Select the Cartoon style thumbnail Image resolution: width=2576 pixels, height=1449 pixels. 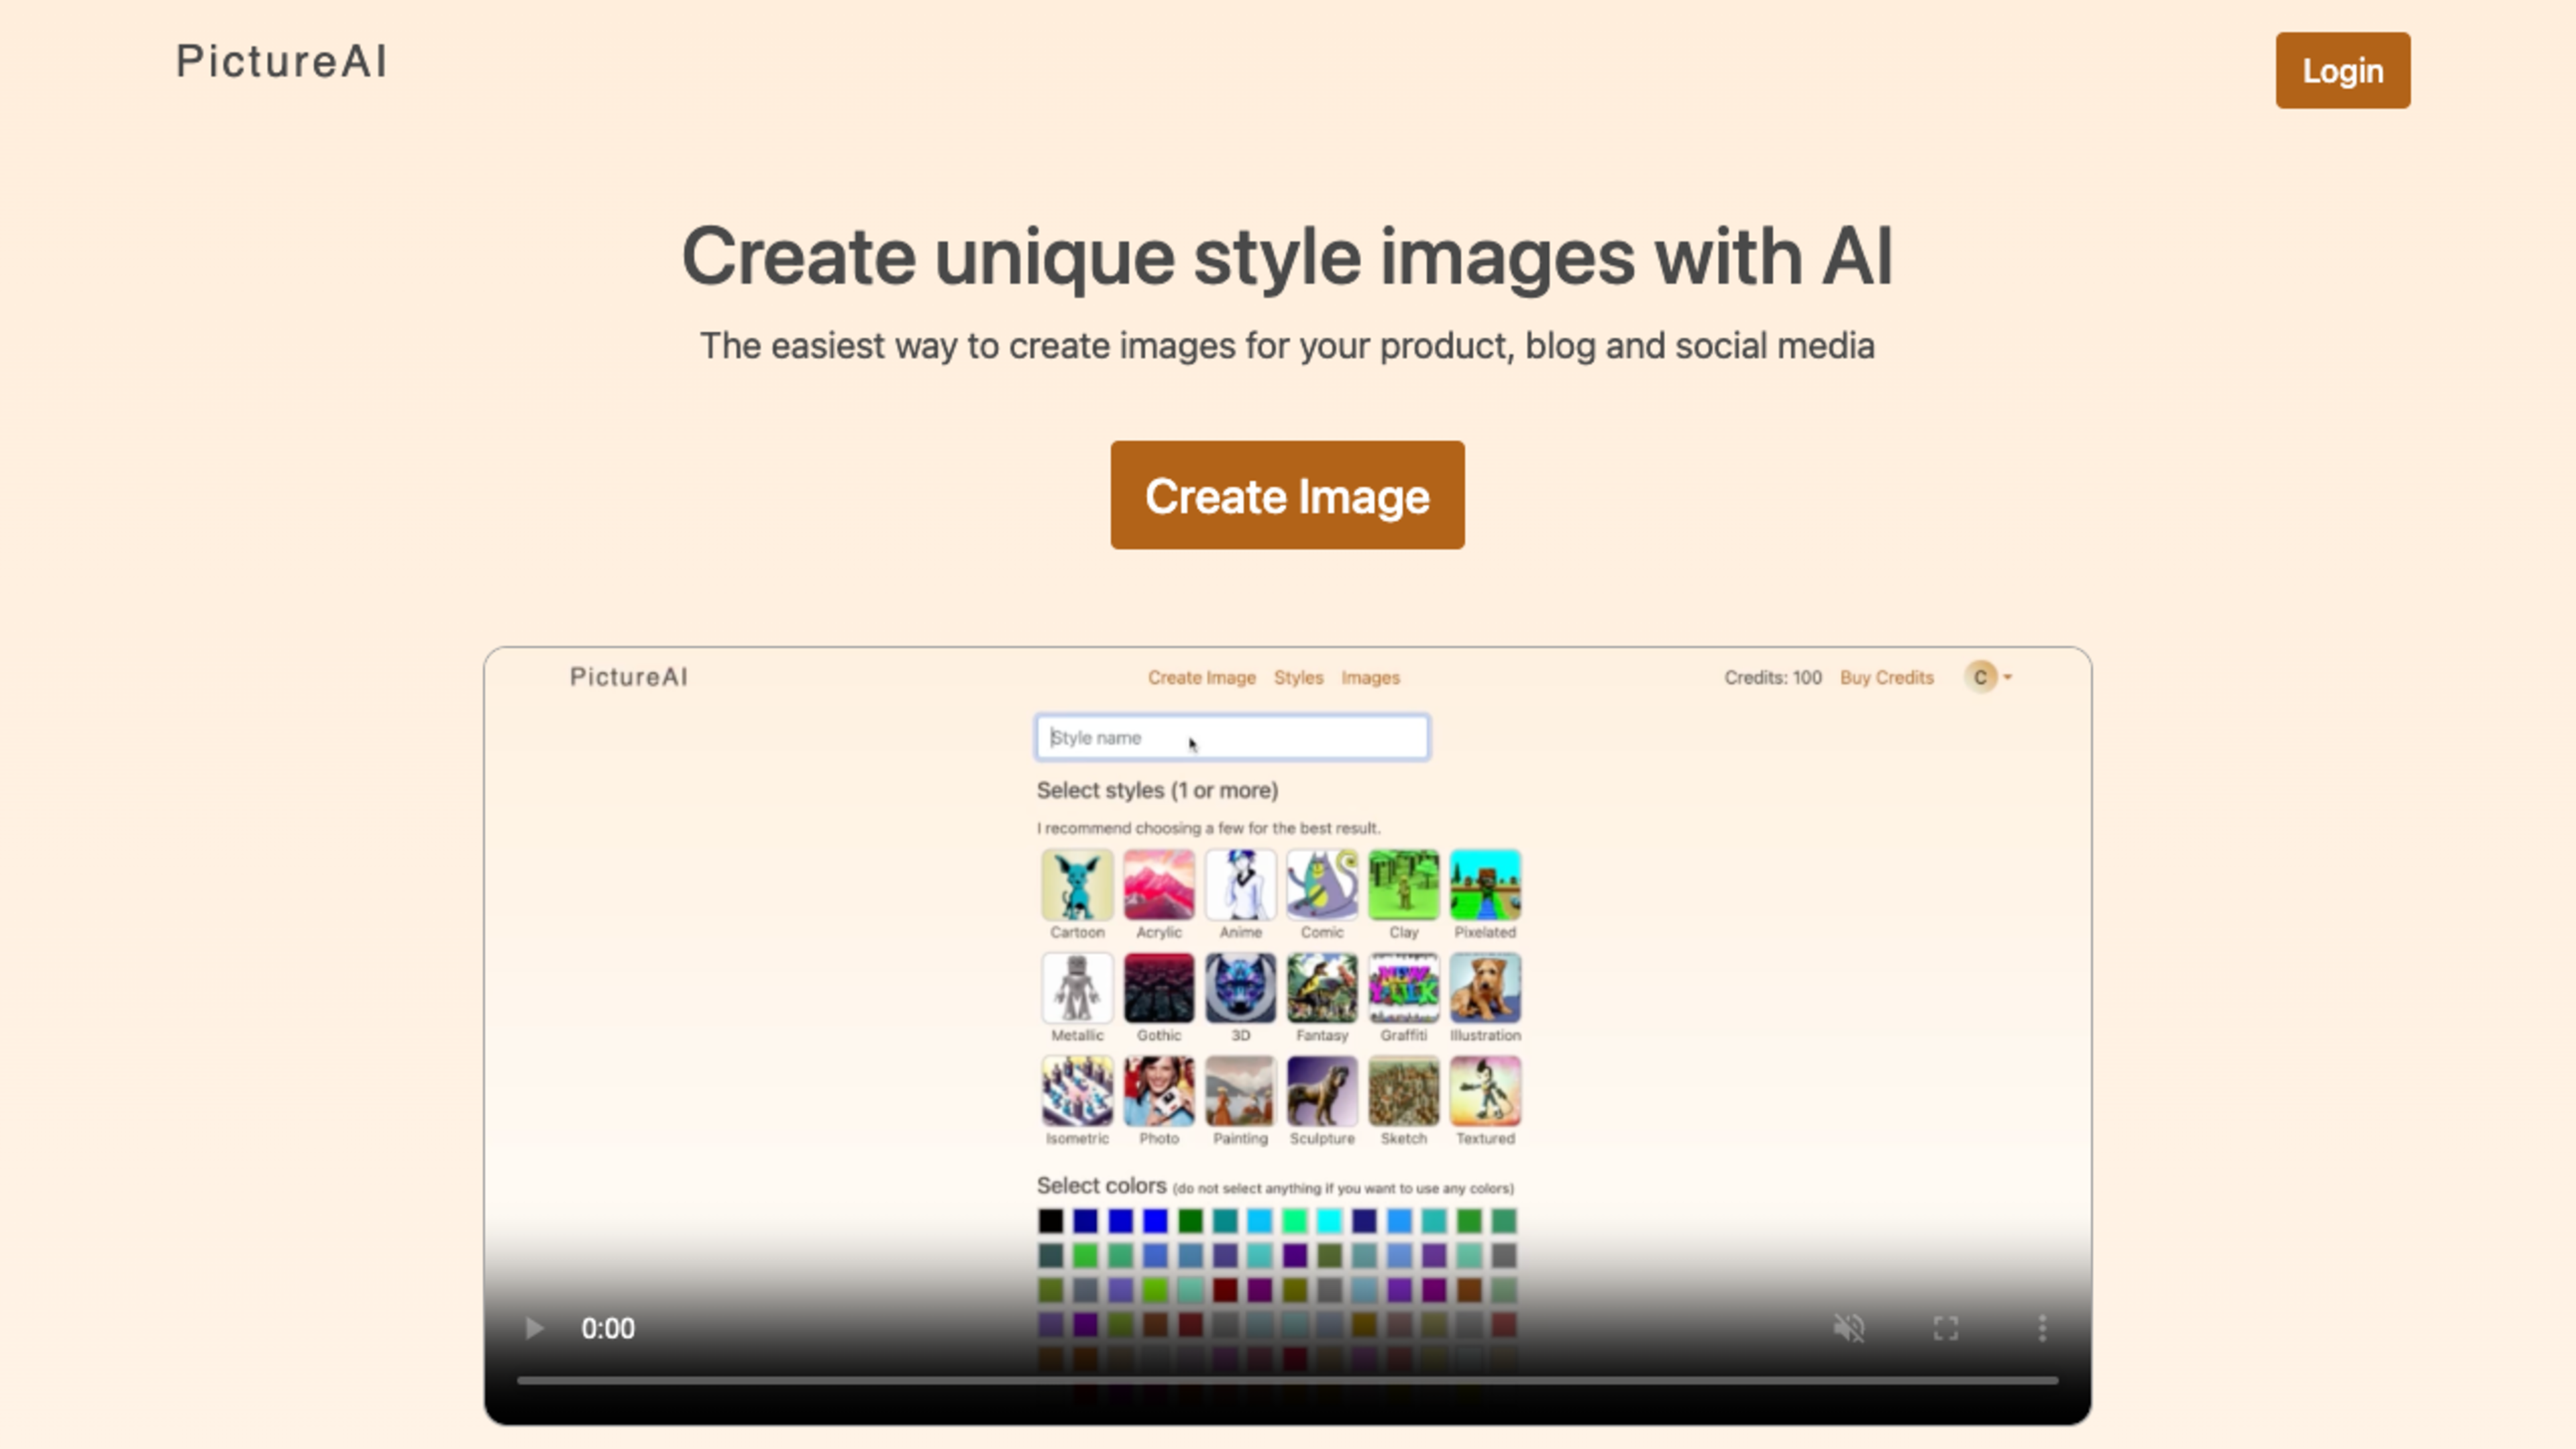point(1077,885)
